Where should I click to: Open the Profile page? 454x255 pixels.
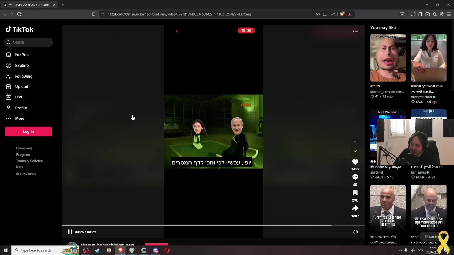coord(21,108)
